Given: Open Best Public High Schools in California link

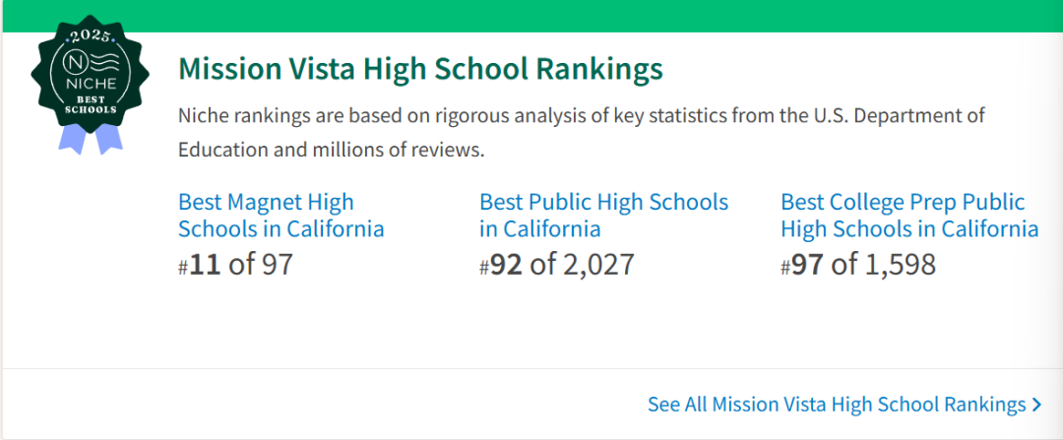Looking at the screenshot, I should (x=604, y=215).
